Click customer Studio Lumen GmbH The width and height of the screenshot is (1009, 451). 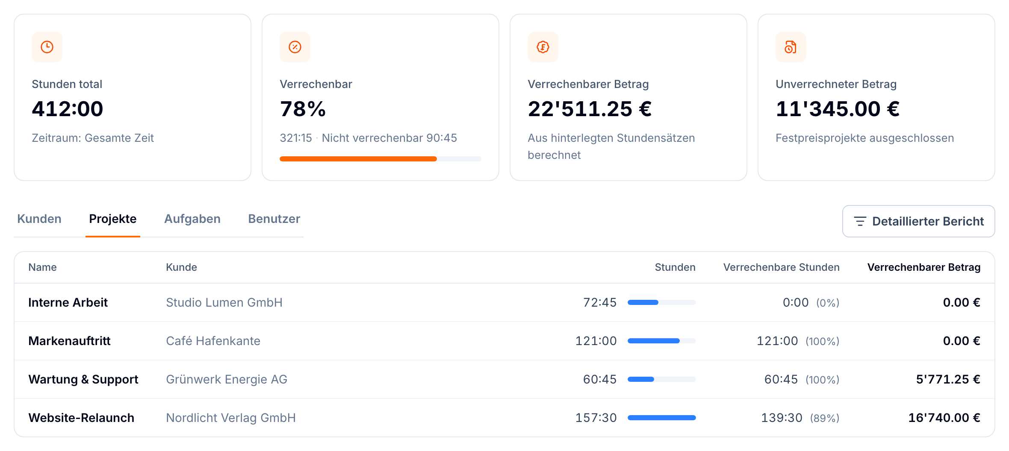[224, 302]
